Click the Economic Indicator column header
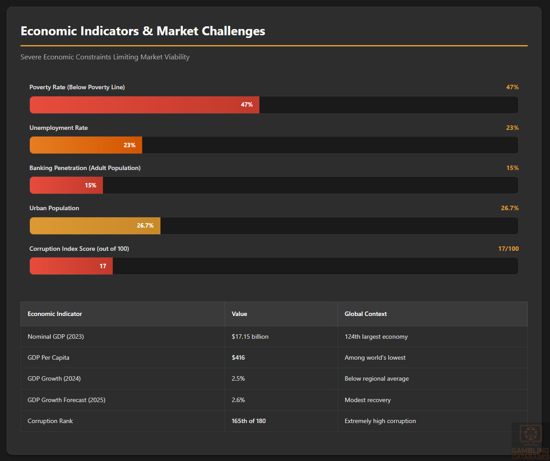Image resolution: width=550 pixels, height=461 pixels. [x=55, y=314]
